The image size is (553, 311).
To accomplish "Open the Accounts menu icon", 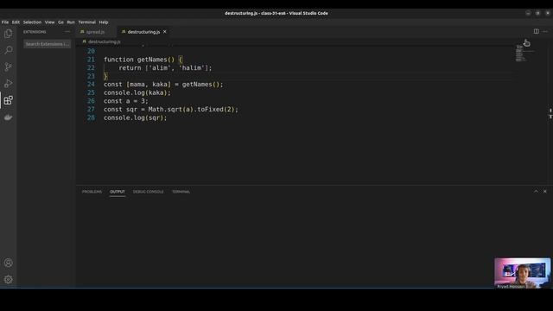I will tap(8, 263).
